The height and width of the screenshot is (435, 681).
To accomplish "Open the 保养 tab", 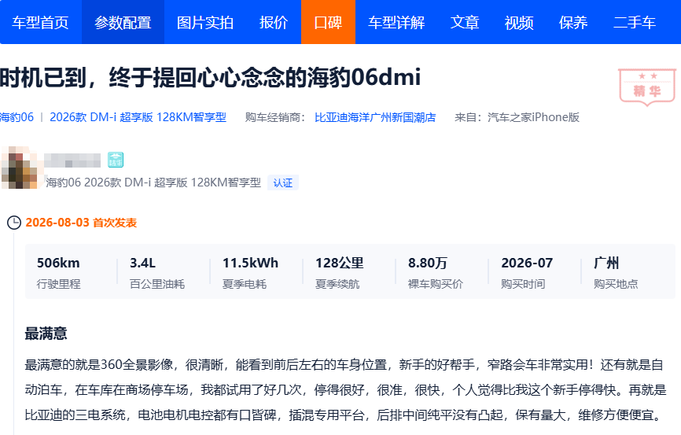I will [x=572, y=22].
